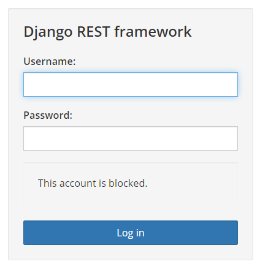Click the word 'framework' in the title
The width and height of the screenshot is (260, 267).
pos(153,31)
